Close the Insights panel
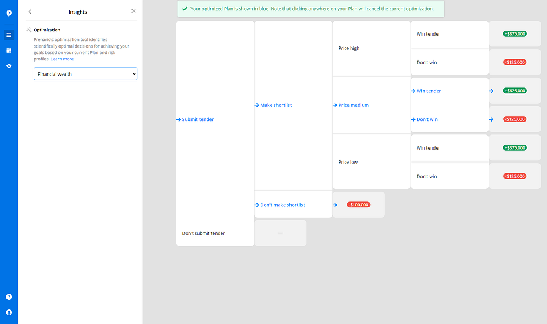The height and width of the screenshot is (324, 547). coord(133,11)
